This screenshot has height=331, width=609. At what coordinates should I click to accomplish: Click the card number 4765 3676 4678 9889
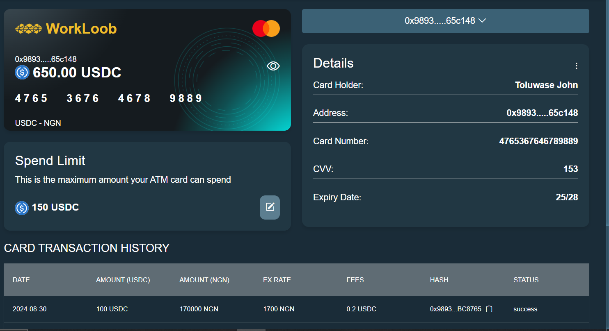[x=109, y=98]
